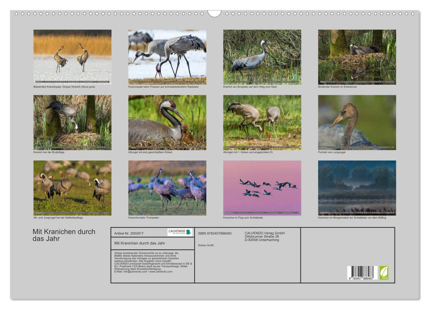Open the courting crane pair photo

click(72, 57)
